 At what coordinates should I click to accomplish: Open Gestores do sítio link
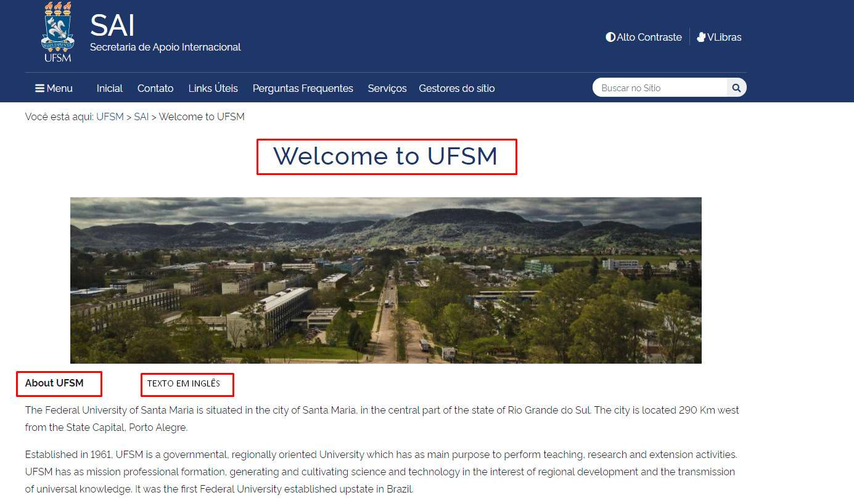coord(456,88)
